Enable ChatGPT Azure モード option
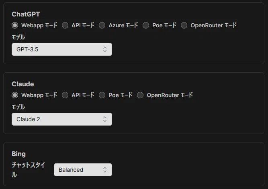This screenshot has width=268, height=189. [x=102, y=25]
